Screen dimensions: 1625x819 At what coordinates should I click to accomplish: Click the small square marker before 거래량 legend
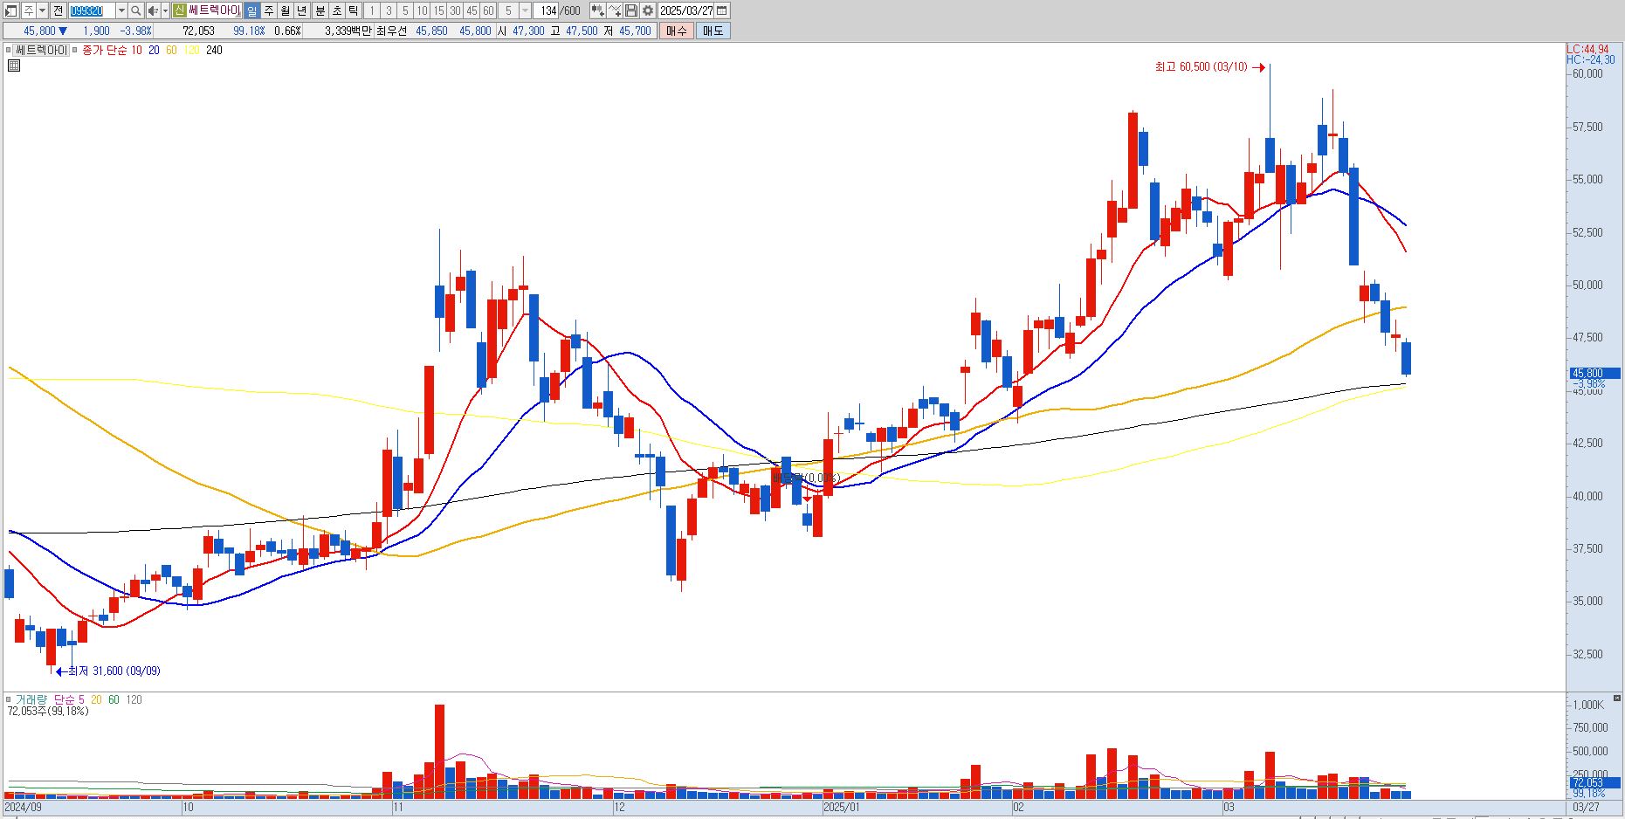tap(9, 700)
